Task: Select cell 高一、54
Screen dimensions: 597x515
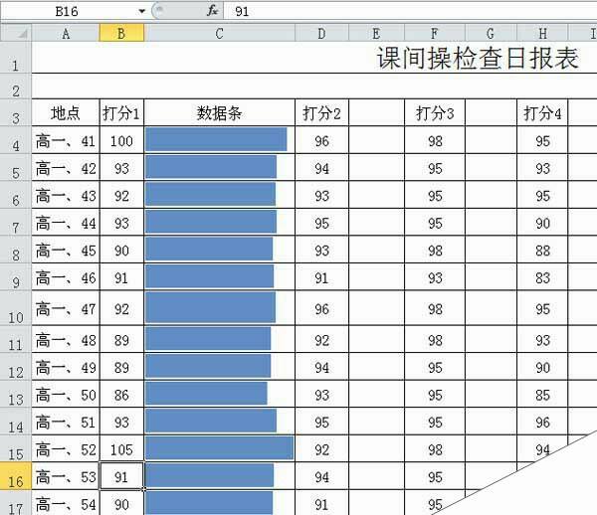Action: click(x=66, y=503)
